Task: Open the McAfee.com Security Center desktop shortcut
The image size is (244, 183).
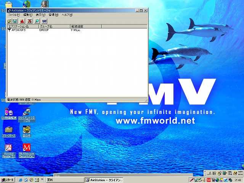Action: (x=27, y=151)
